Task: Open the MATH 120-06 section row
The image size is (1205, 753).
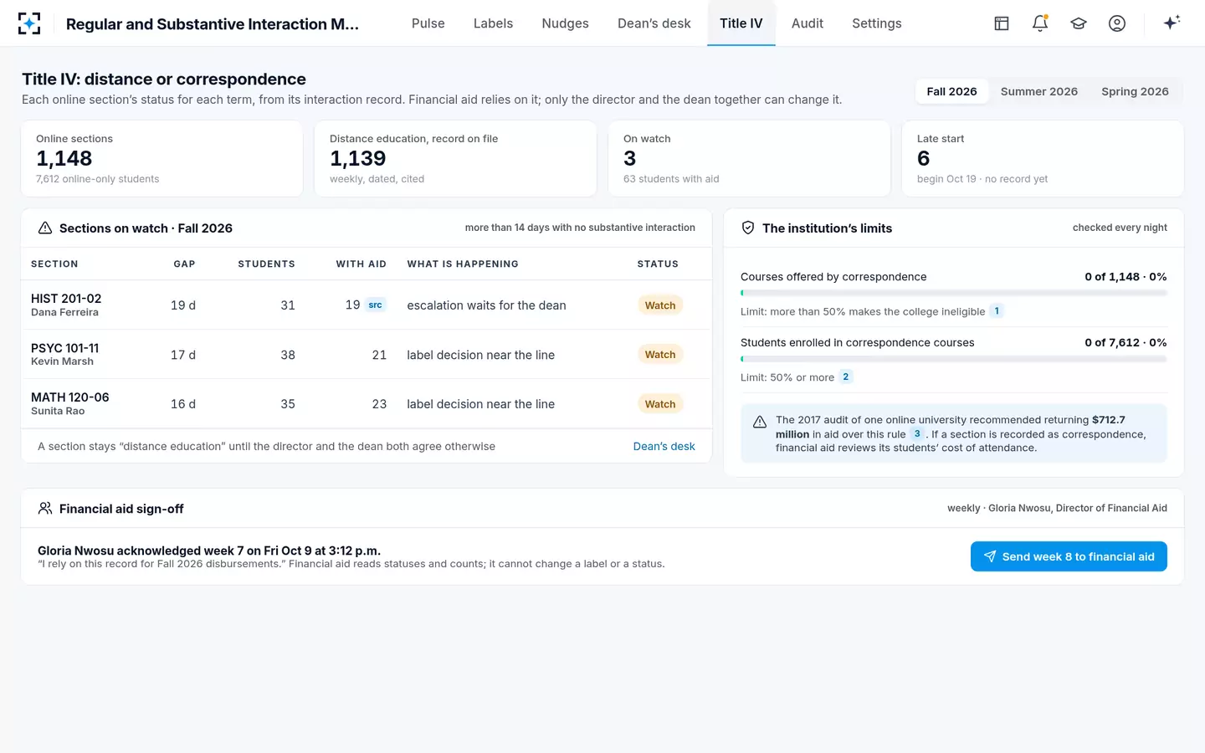Action: (x=367, y=403)
